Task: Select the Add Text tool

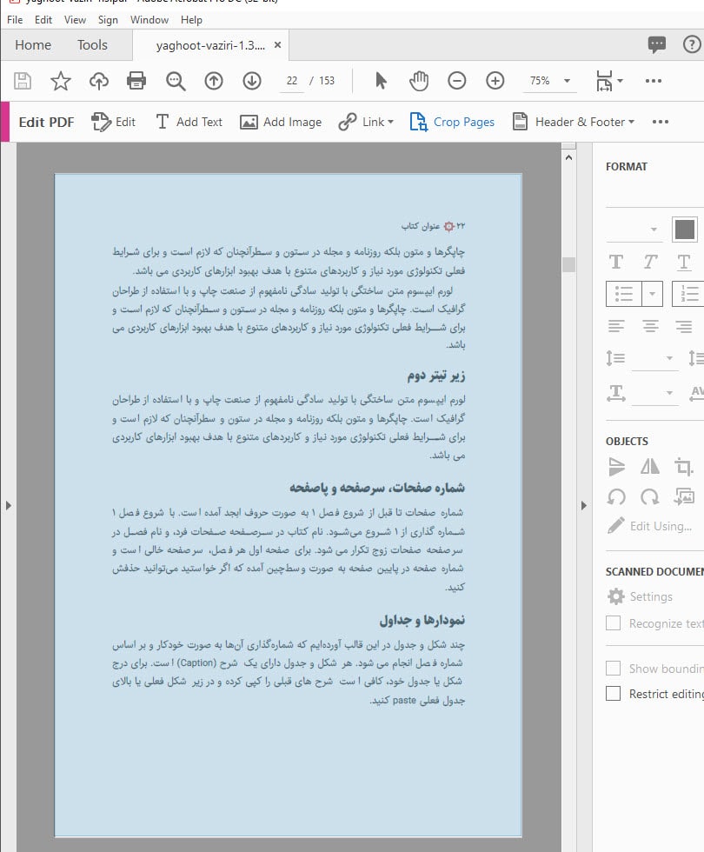Action: tap(189, 122)
